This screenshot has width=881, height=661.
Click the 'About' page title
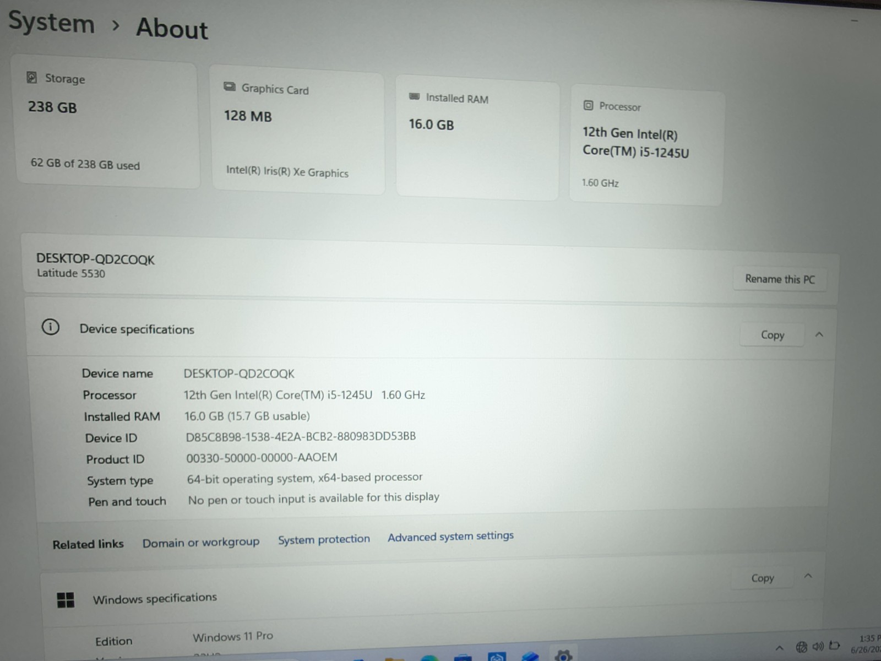click(x=172, y=28)
